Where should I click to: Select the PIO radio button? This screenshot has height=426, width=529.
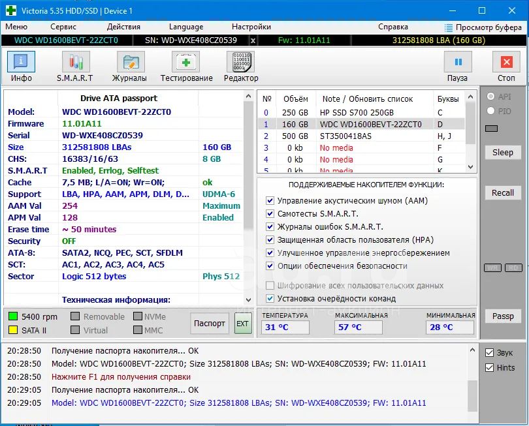[x=491, y=111]
